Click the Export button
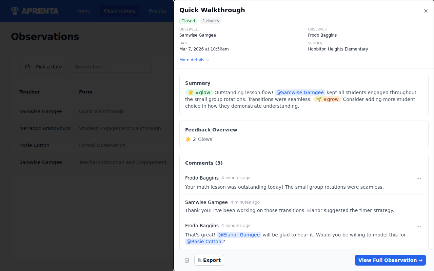 (209, 260)
